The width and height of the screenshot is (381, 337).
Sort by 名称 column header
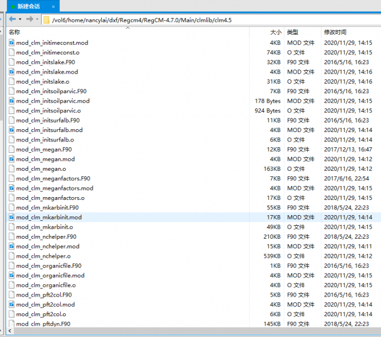tap(15, 33)
